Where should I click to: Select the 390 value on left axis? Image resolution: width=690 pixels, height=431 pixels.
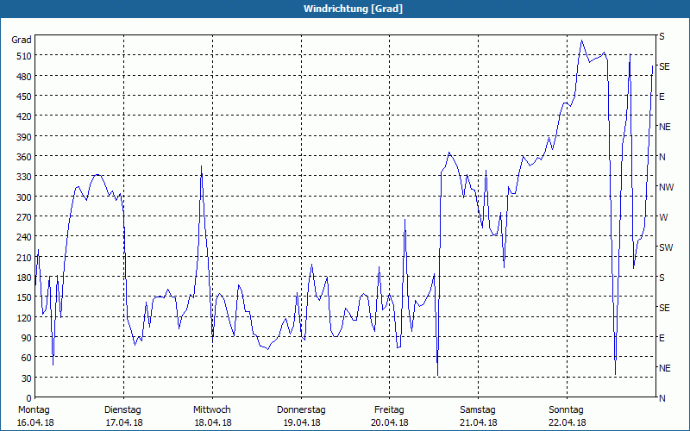pos(24,137)
